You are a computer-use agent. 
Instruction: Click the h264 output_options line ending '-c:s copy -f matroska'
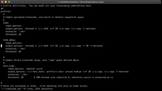[x=50, y=29]
